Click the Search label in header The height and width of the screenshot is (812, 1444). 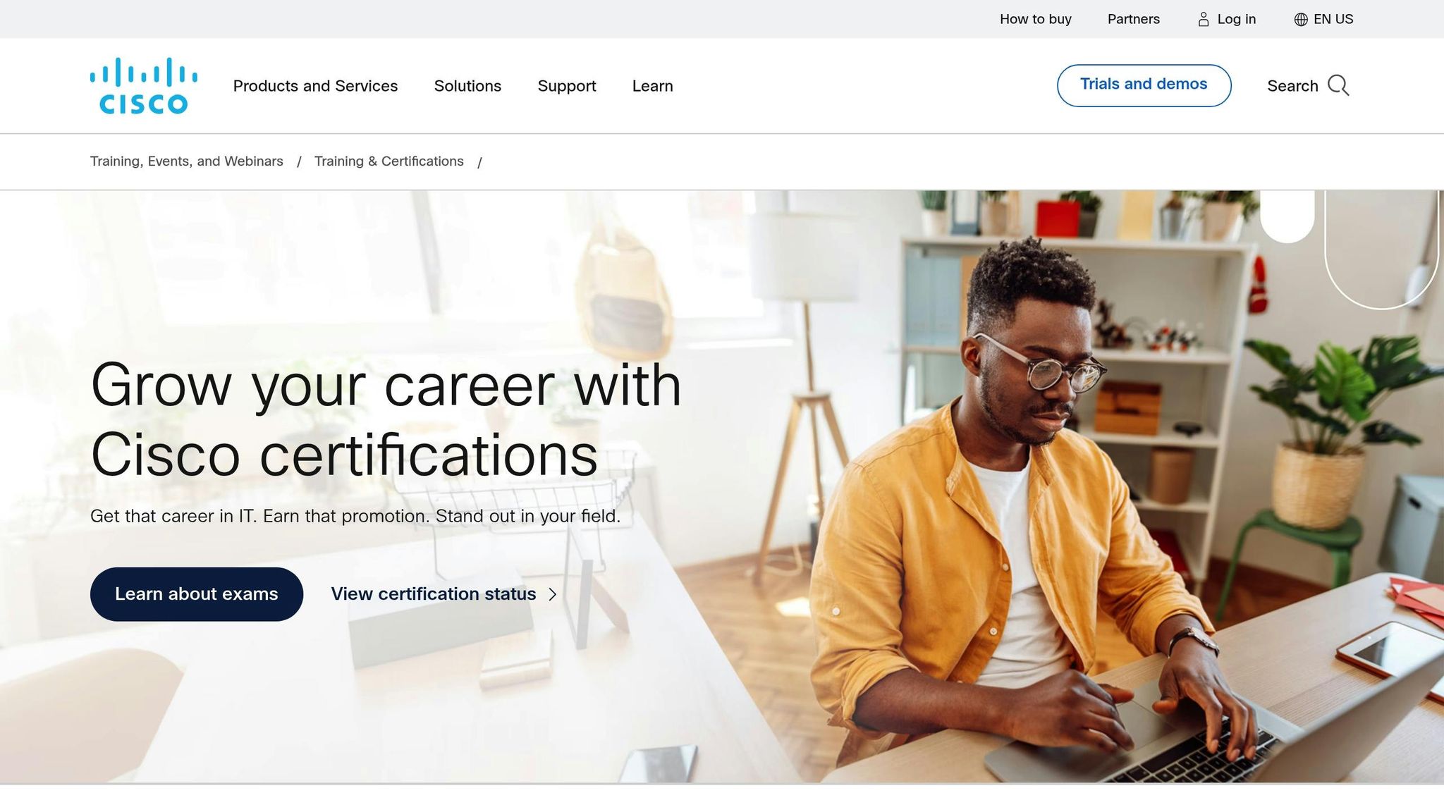pos(1292,86)
